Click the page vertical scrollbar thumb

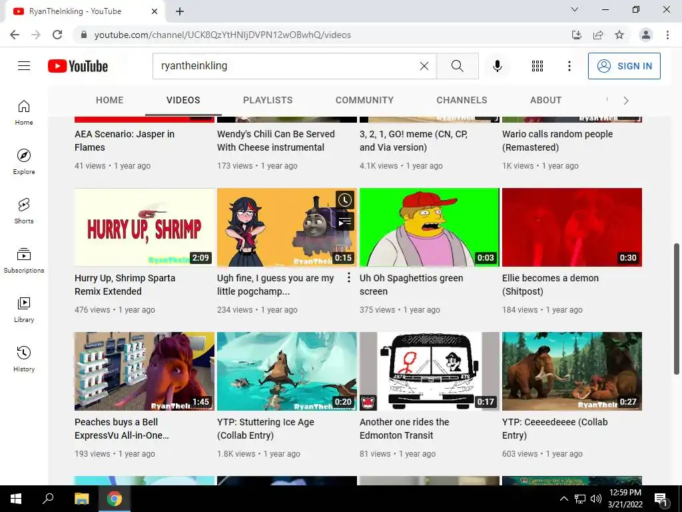pos(677,309)
